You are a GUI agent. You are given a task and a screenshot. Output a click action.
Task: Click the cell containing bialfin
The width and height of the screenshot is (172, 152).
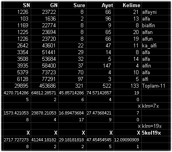pyautogui.click(x=155, y=25)
